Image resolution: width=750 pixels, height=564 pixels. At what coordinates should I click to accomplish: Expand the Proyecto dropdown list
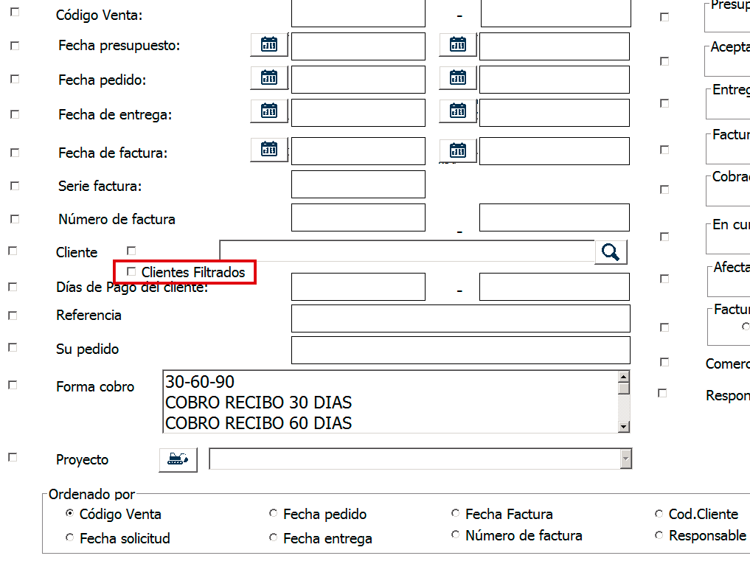[625, 459]
